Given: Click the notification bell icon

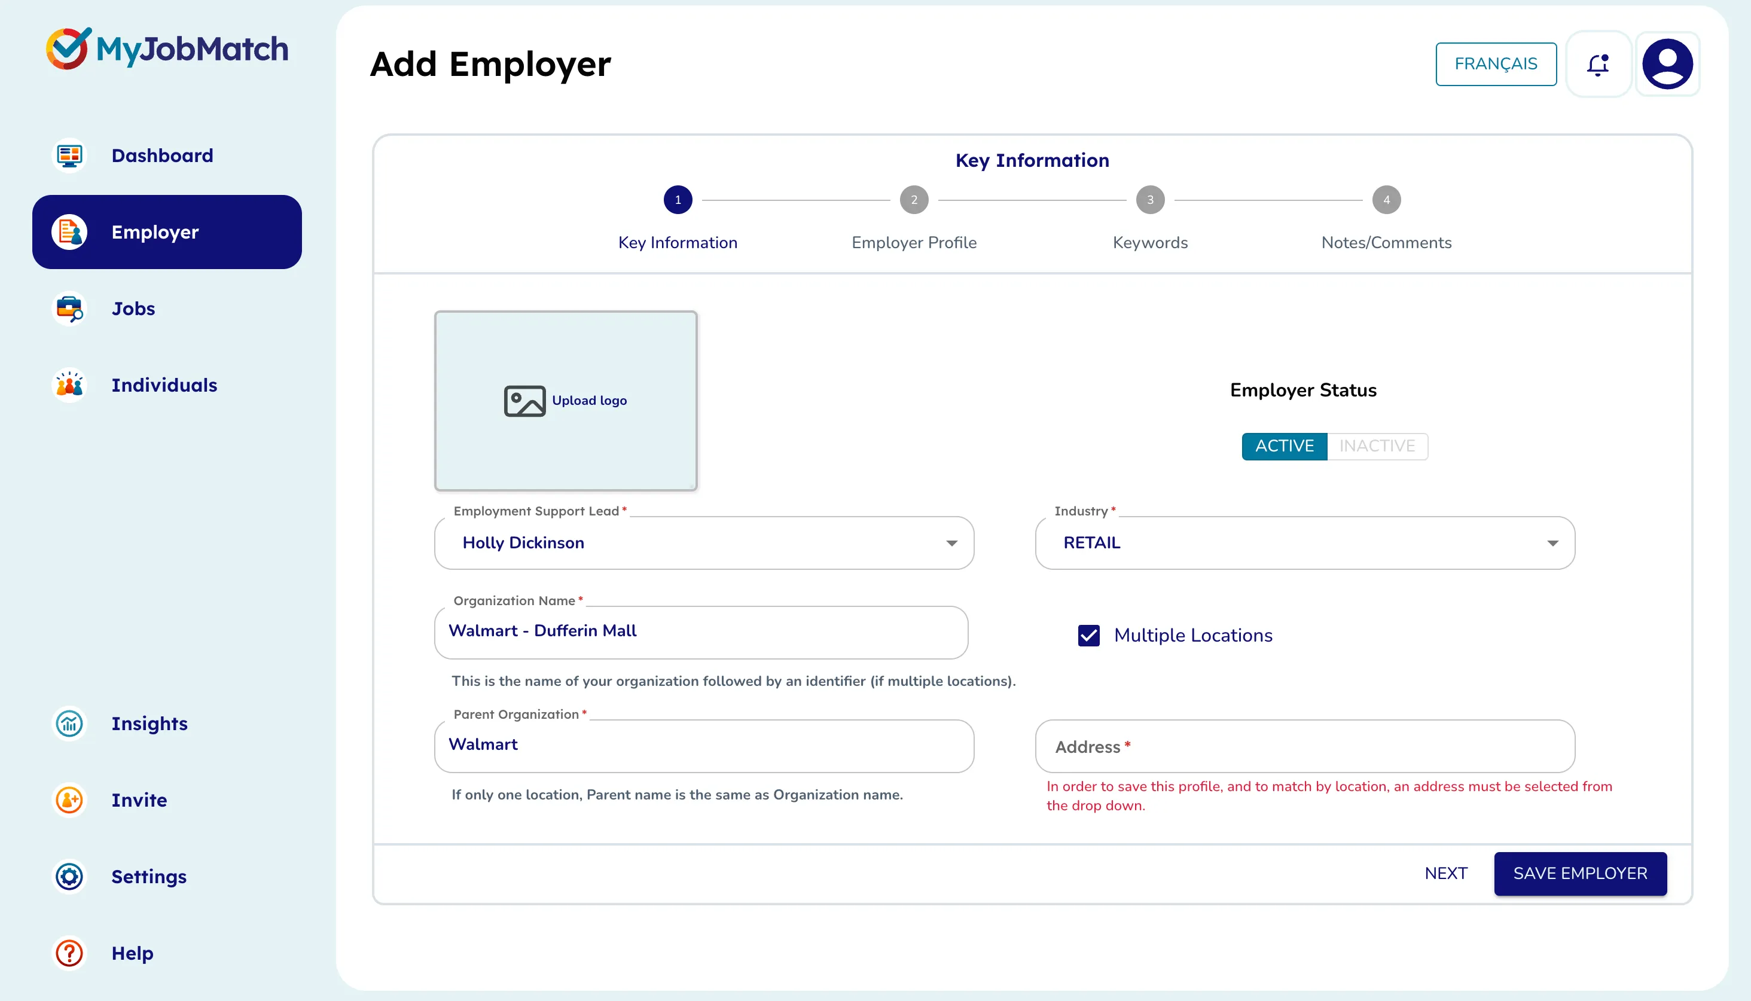Looking at the screenshot, I should 1597,64.
